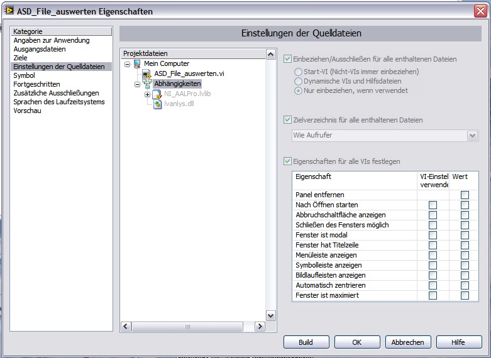Check Wert box for Fenster ist maximiert
The image size is (491, 358).
pyautogui.click(x=465, y=295)
